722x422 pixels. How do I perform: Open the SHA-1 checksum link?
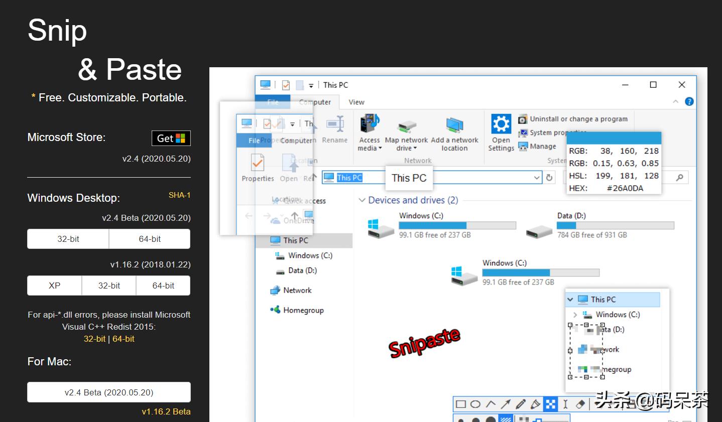tap(179, 195)
